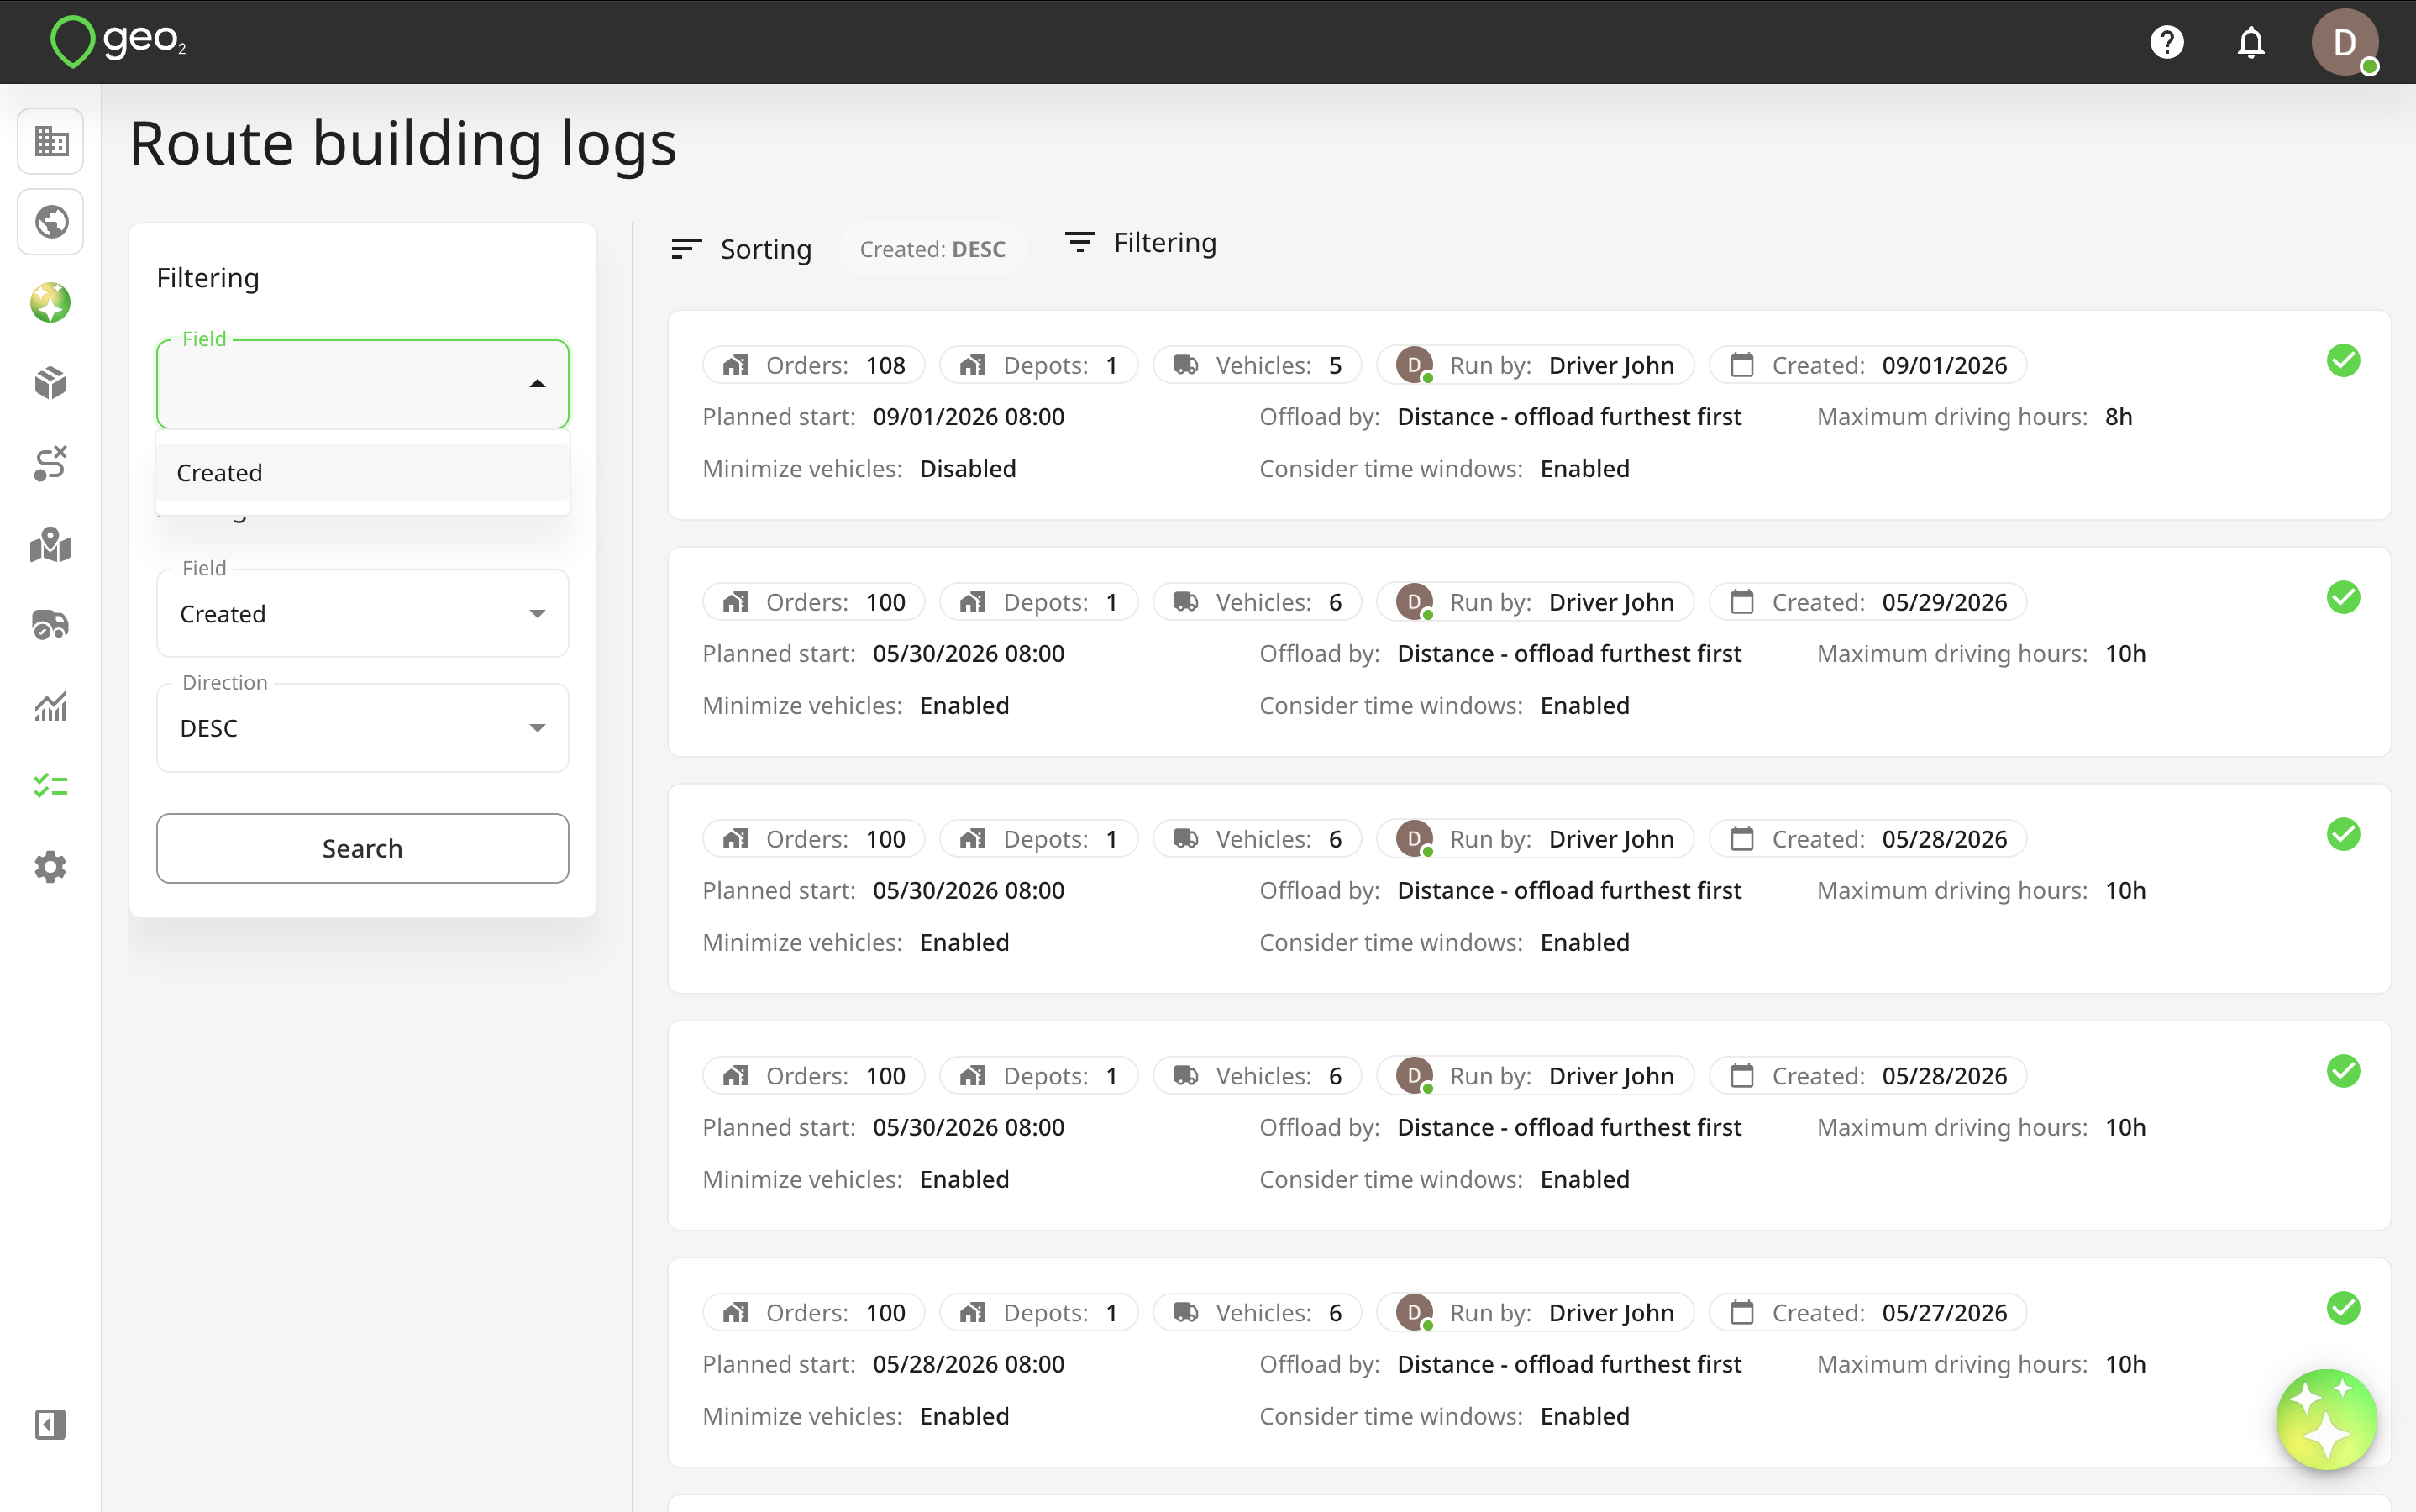Click green checkmark on 09/01/2026 log
2416x1512 pixels.
tap(2343, 361)
